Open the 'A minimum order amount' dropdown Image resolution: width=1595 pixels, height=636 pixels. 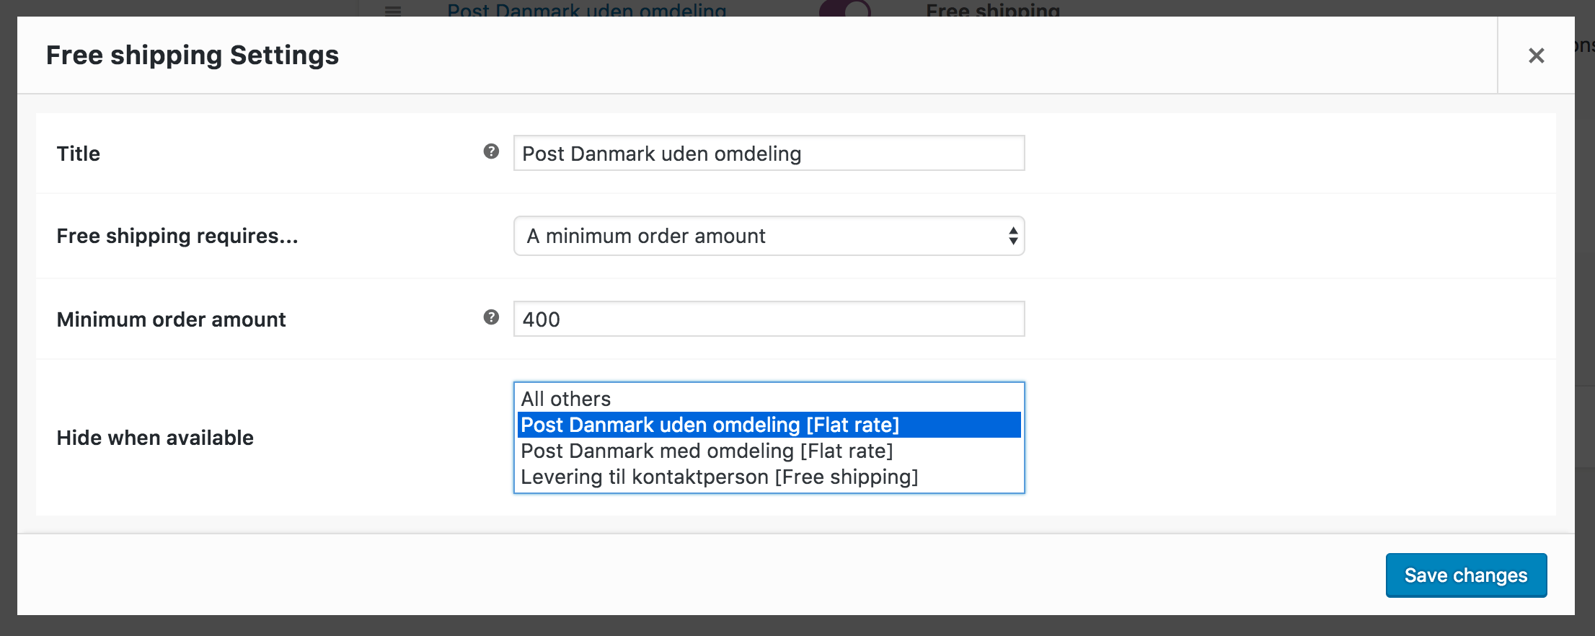click(769, 236)
